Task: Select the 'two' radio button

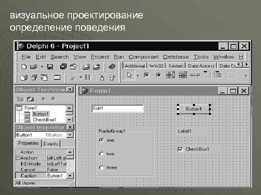Action: 101,154
